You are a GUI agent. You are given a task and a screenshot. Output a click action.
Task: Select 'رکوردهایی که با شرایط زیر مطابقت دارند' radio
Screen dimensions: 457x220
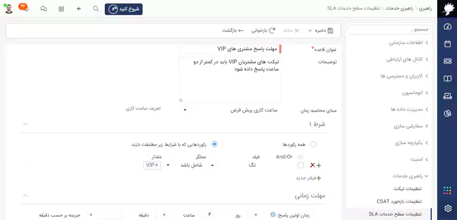(x=214, y=144)
